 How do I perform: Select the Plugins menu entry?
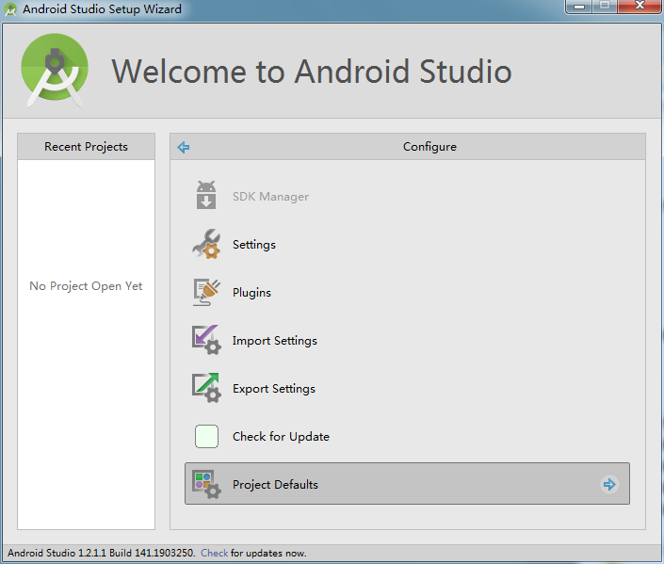[x=252, y=293]
